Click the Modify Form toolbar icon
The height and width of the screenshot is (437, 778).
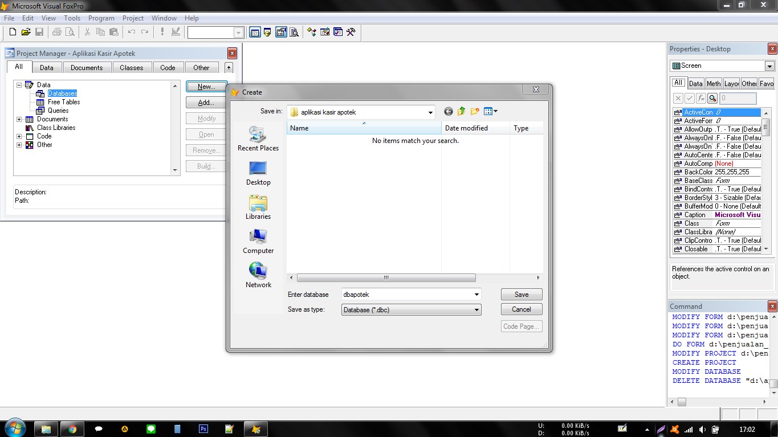(x=176, y=32)
